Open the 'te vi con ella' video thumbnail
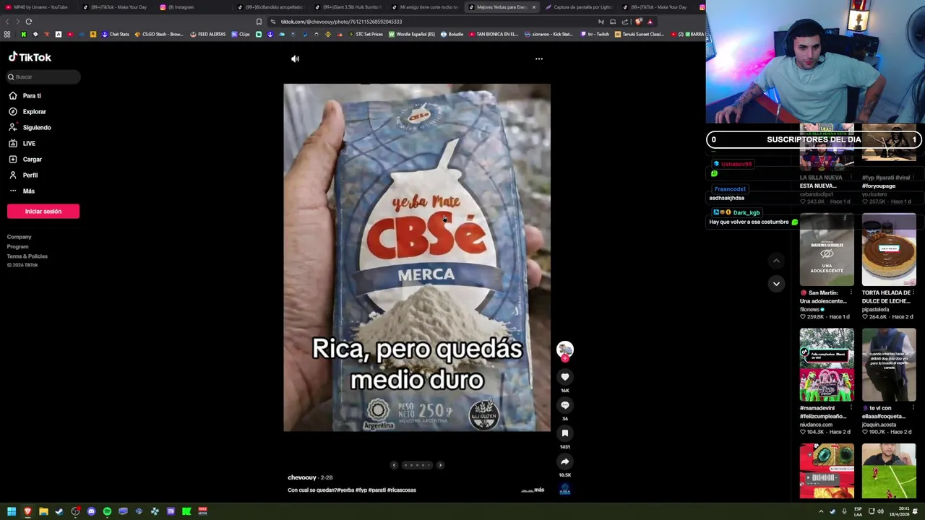The width and height of the screenshot is (925, 520). [x=889, y=365]
